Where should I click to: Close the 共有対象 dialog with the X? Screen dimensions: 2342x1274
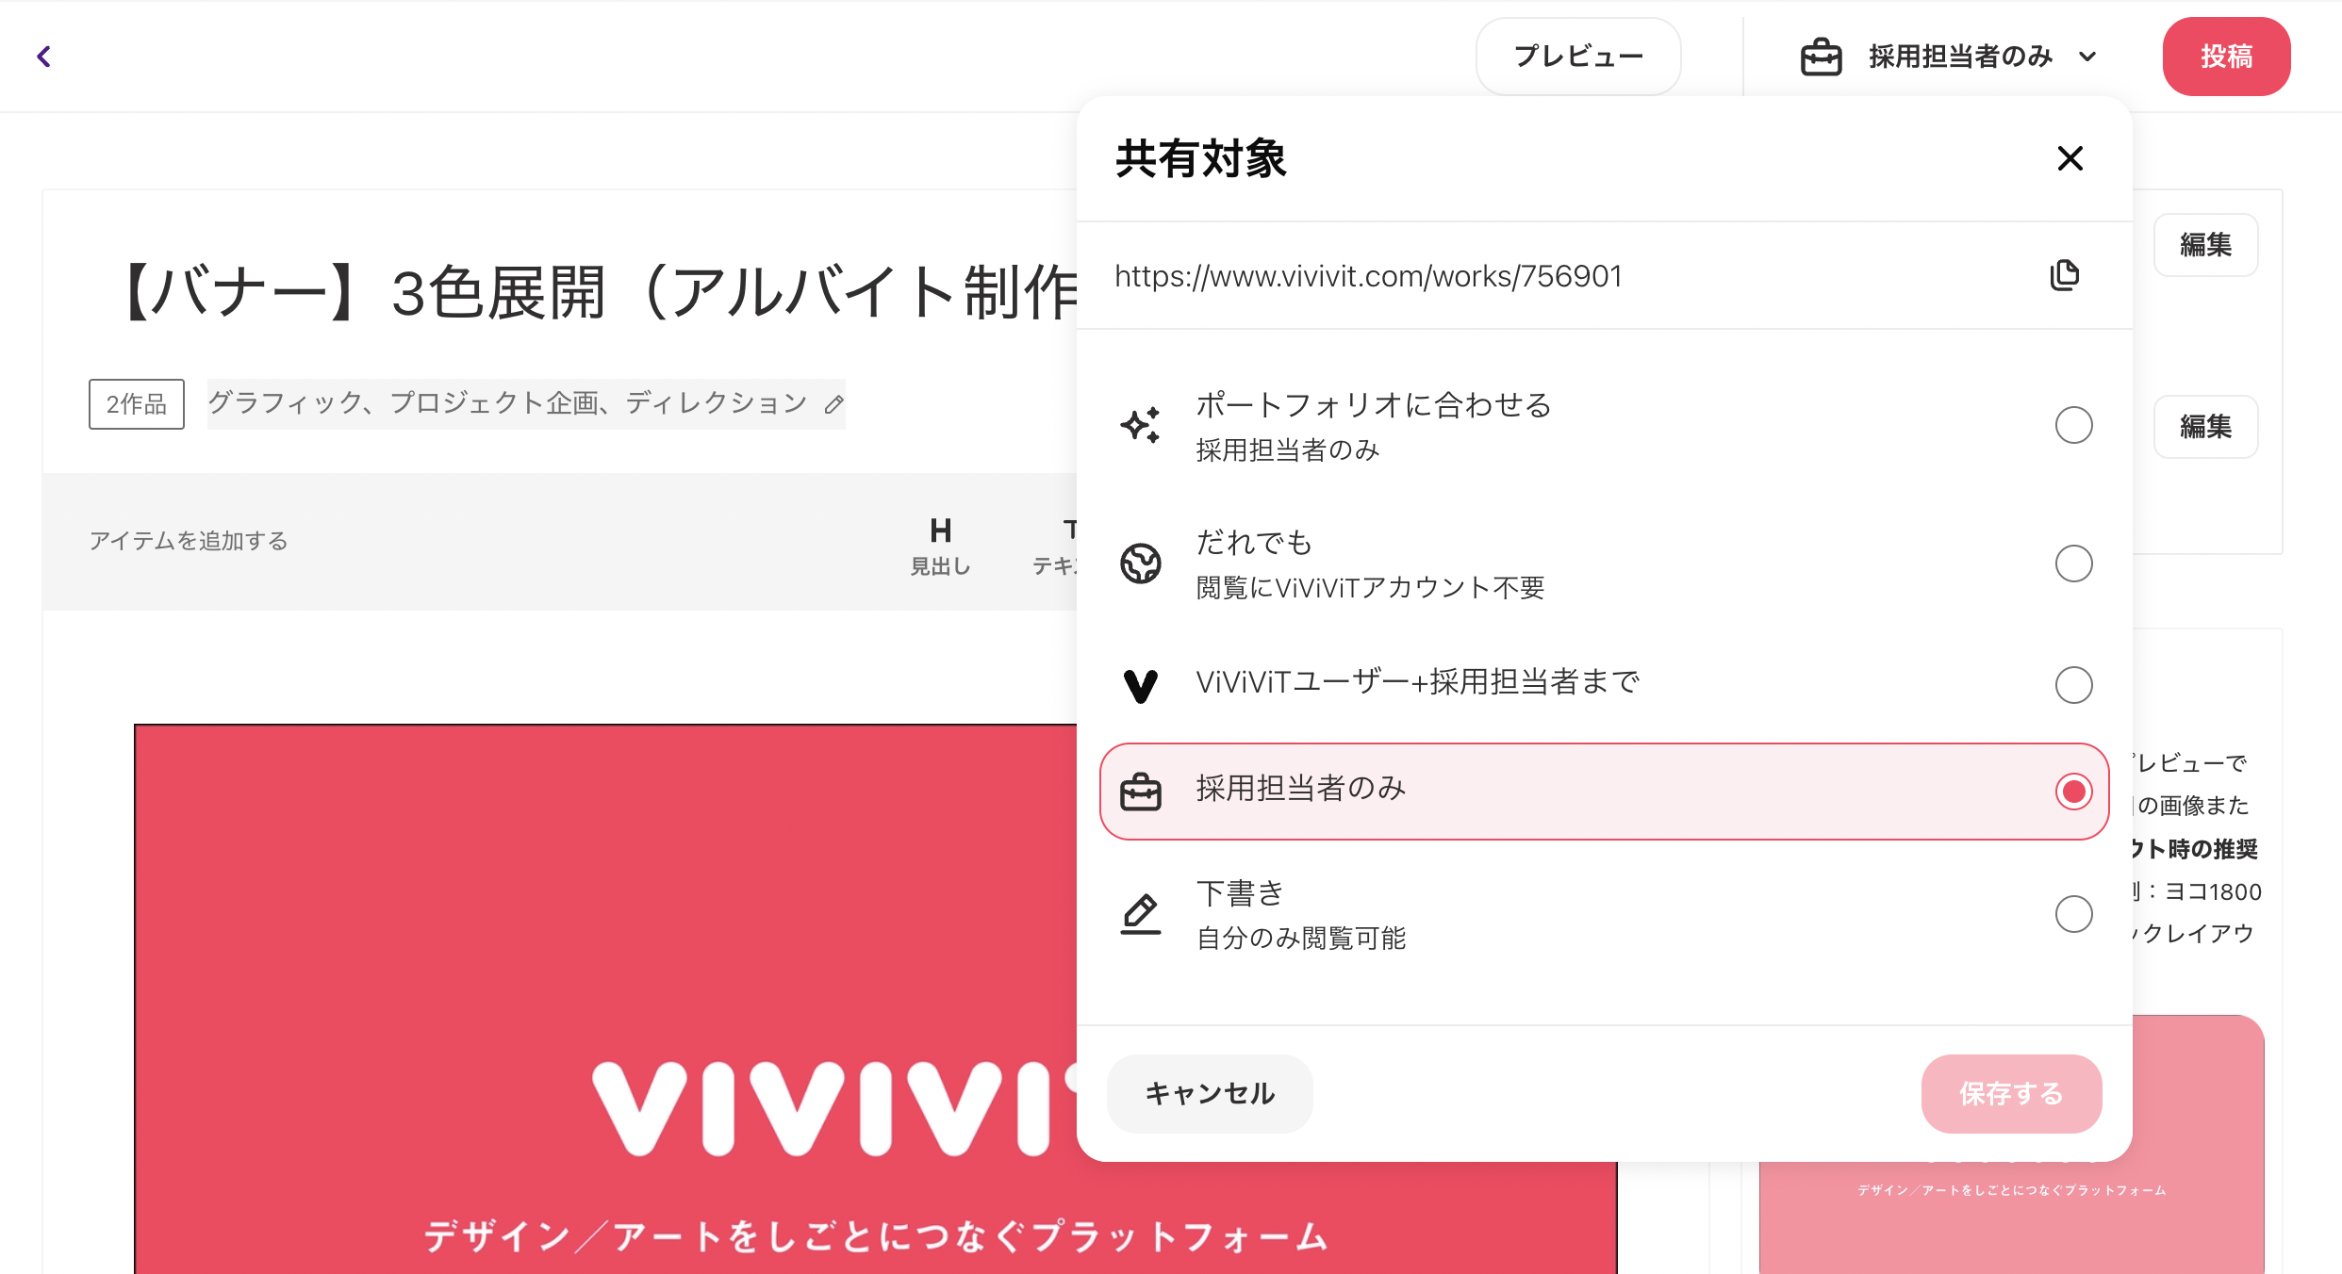(x=2070, y=158)
